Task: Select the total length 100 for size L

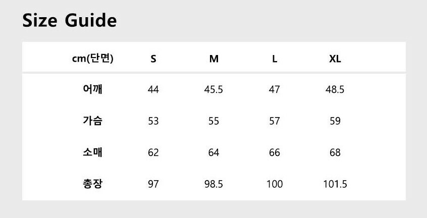Action: tap(275, 184)
